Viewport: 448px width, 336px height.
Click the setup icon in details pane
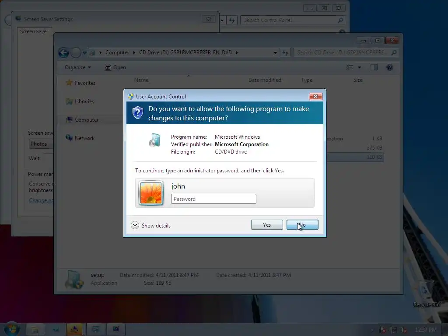(73, 279)
